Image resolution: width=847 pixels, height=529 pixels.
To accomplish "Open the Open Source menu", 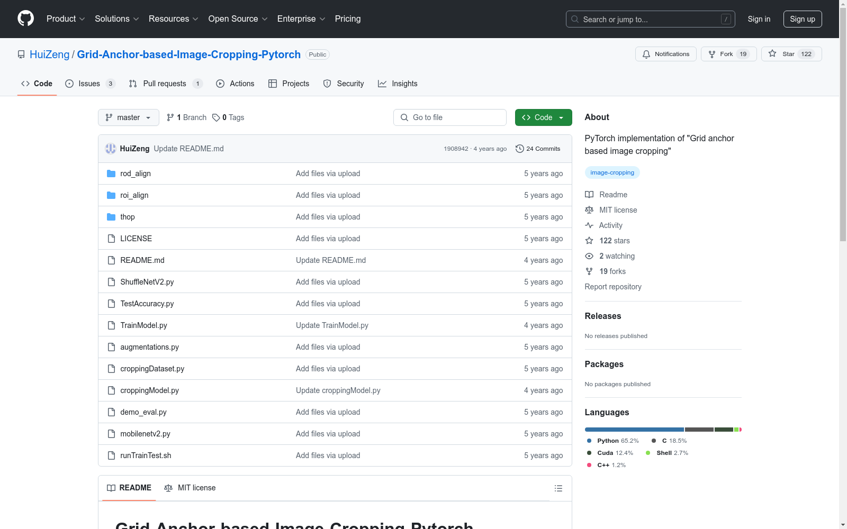I will (237, 19).
